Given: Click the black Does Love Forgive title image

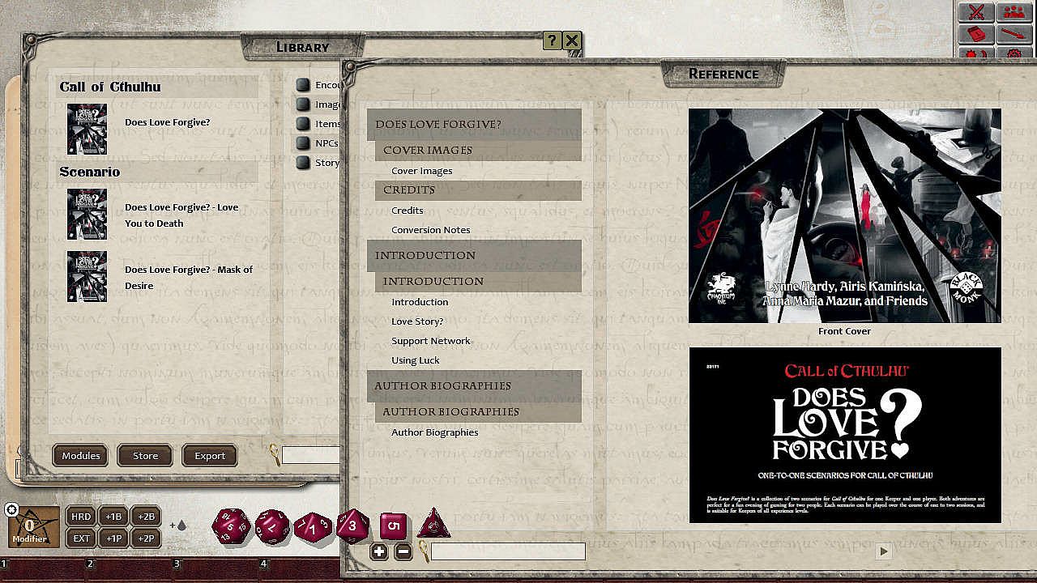Looking at the screenshot, I should pos(845,435).
